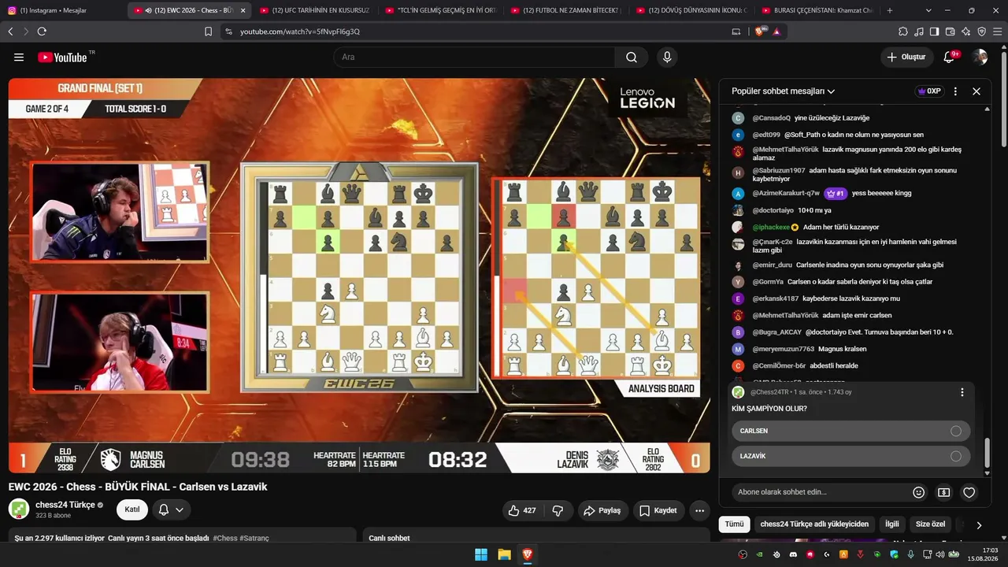Click the 'Oluştur' create button
This screenshot has height=567, width=1008.
click(x=906, y=57)
